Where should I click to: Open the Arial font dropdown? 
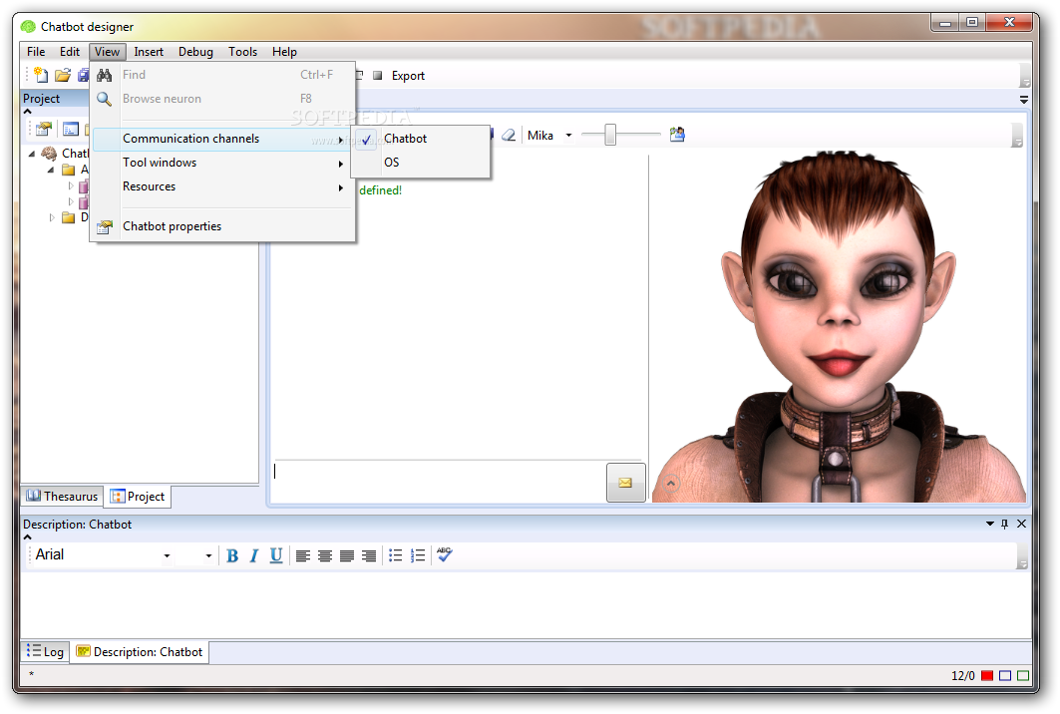pos(167,555)
